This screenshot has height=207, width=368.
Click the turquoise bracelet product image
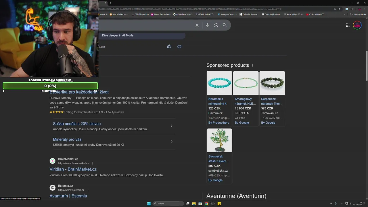click(x=219, y=83)
